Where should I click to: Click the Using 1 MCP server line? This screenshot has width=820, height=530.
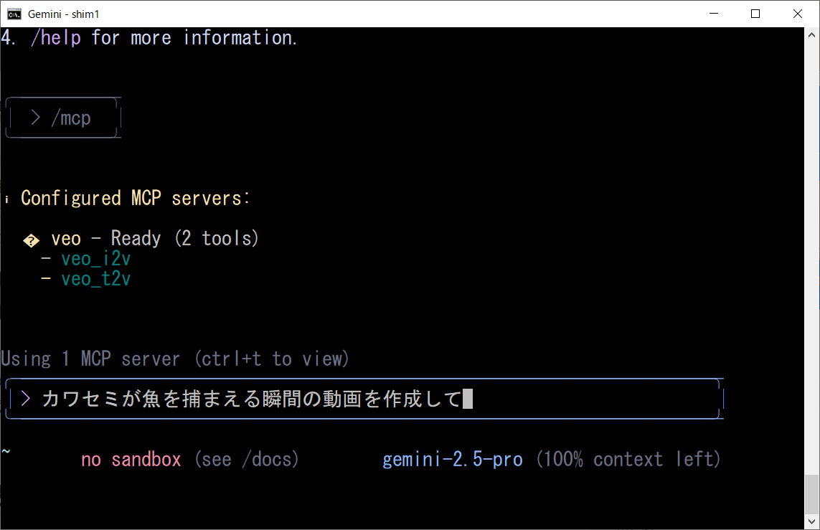[x=175, y=359]
